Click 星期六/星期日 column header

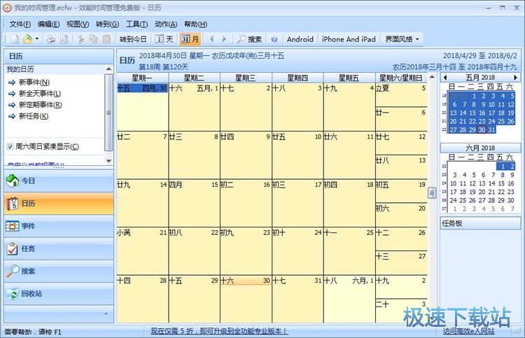401,78
